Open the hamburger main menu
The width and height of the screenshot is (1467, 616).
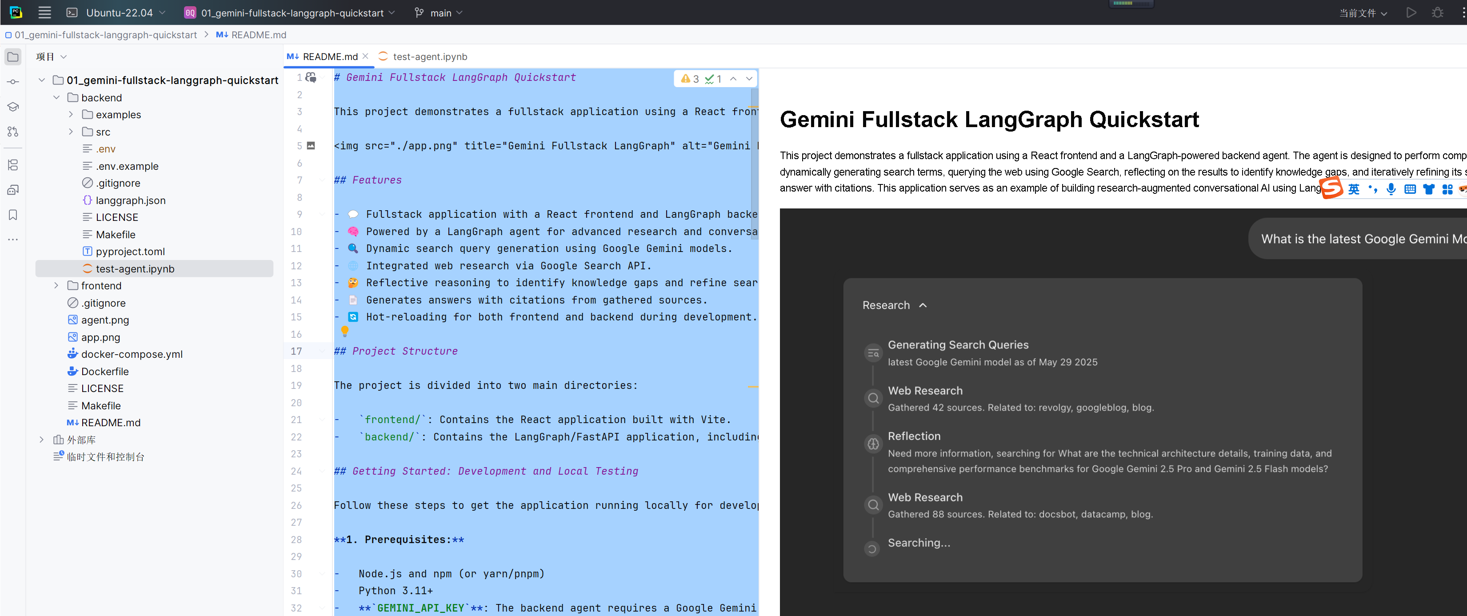[44, 12]
